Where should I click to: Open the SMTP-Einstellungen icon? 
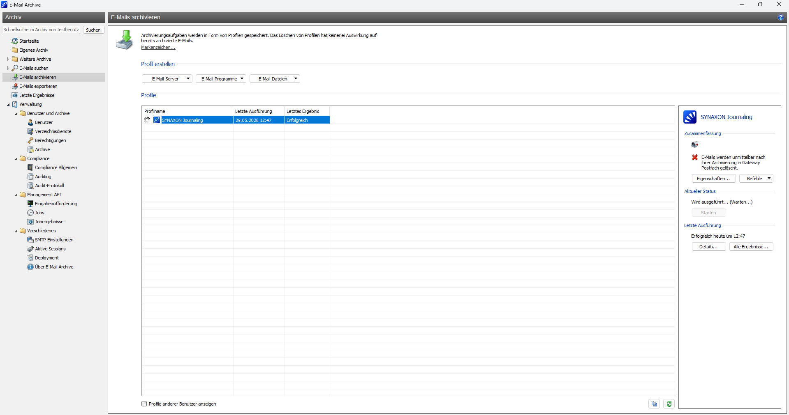tap(30, 240)
